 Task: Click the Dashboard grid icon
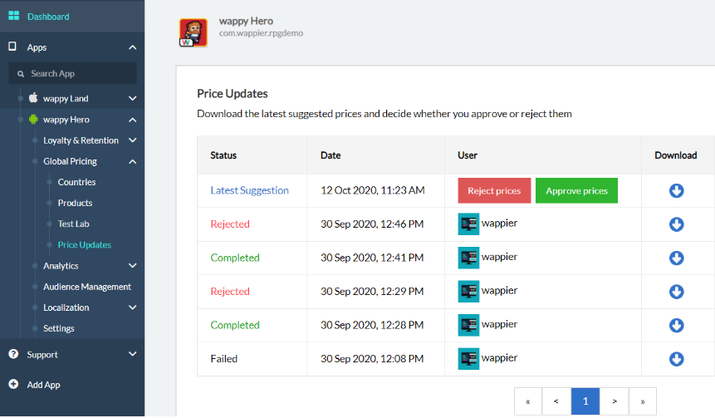13,16
